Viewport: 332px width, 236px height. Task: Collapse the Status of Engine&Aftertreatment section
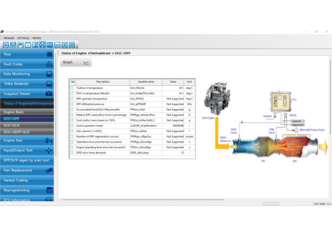pos(27,103)
